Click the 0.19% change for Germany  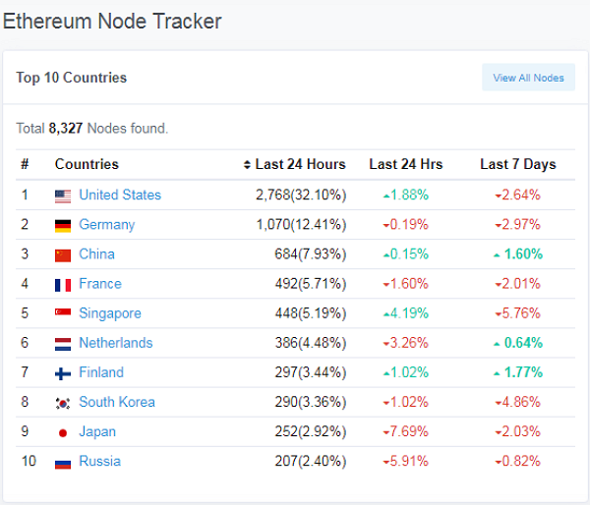[405, 224]
